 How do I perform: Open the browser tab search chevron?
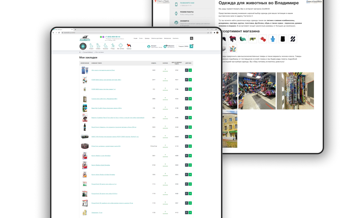tap(208, 29)
